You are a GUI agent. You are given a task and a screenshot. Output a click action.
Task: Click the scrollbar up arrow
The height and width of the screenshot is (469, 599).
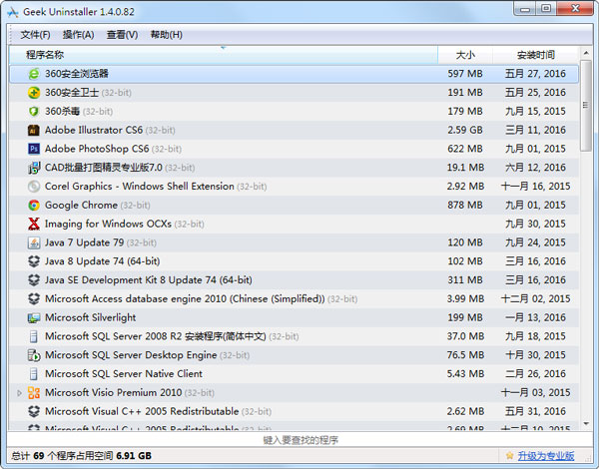point(586,52)
